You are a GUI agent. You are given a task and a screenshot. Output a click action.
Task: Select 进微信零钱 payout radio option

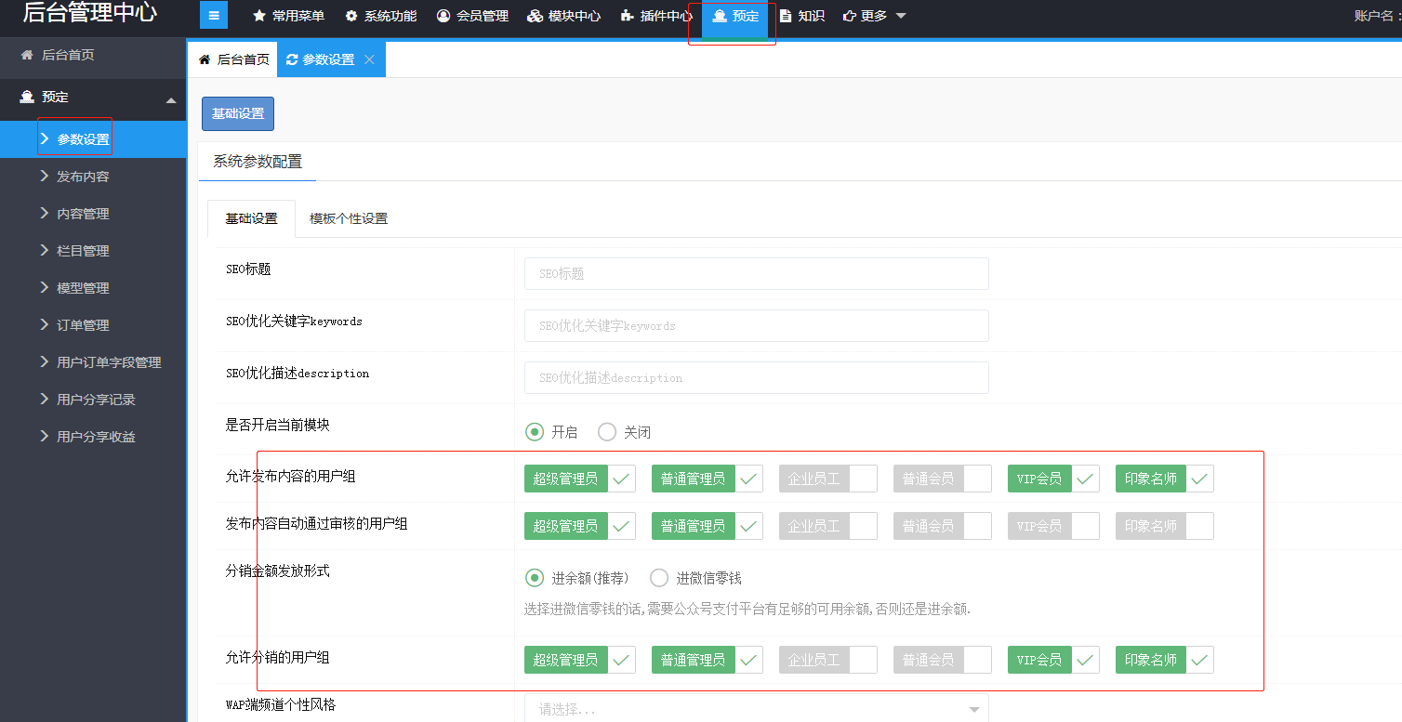click(x=659, y=578)
